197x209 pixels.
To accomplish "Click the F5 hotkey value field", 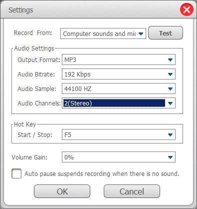I will (x=119, y=134).
